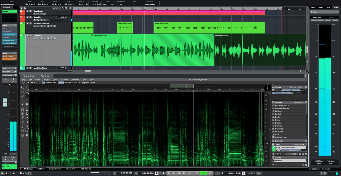Open the Modules menu in SpectraLayers

tap(64, 80)
